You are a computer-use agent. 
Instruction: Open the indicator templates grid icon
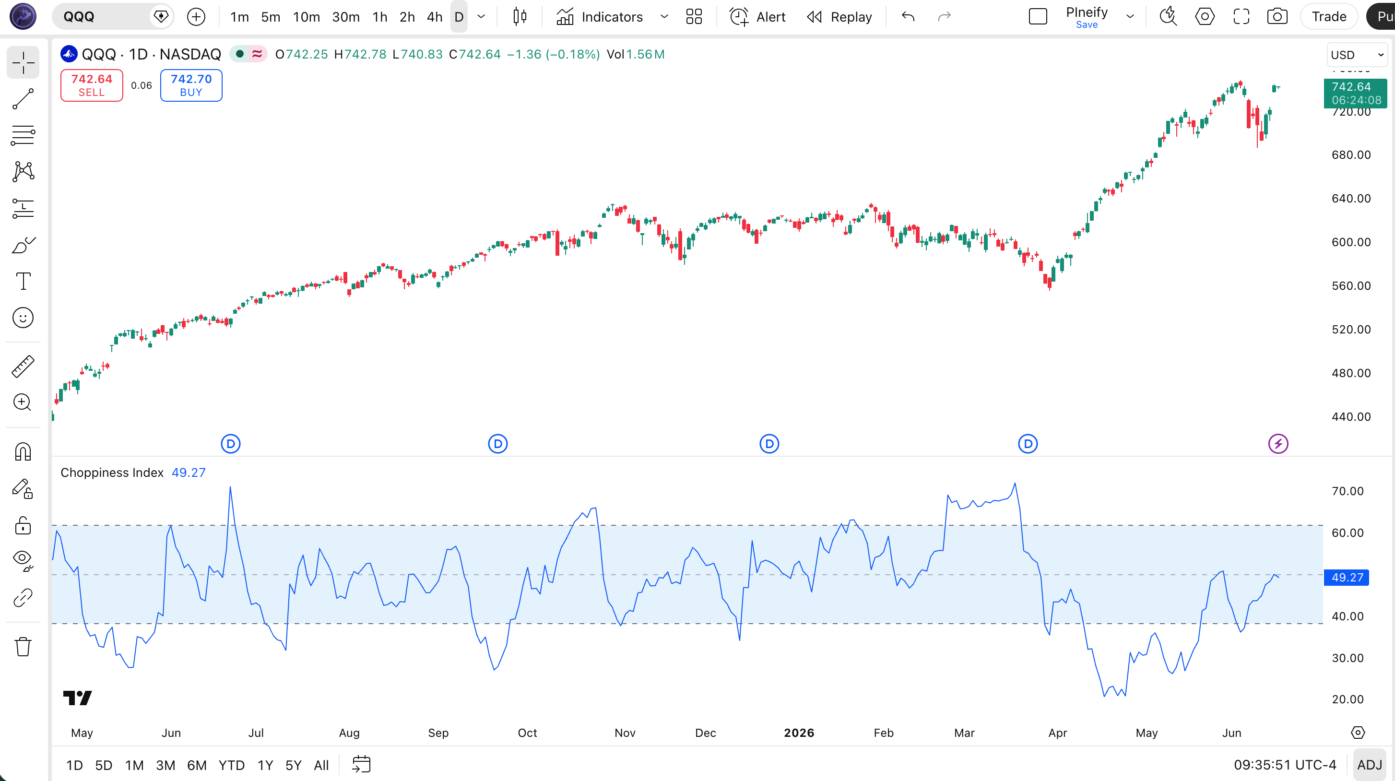point(694,17)
